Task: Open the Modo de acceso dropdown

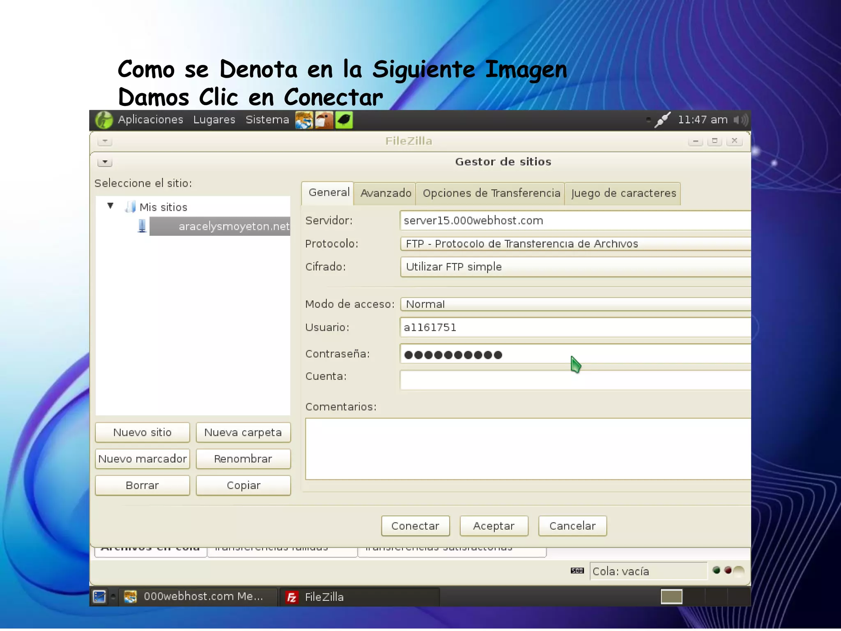Action: point(575,304)
